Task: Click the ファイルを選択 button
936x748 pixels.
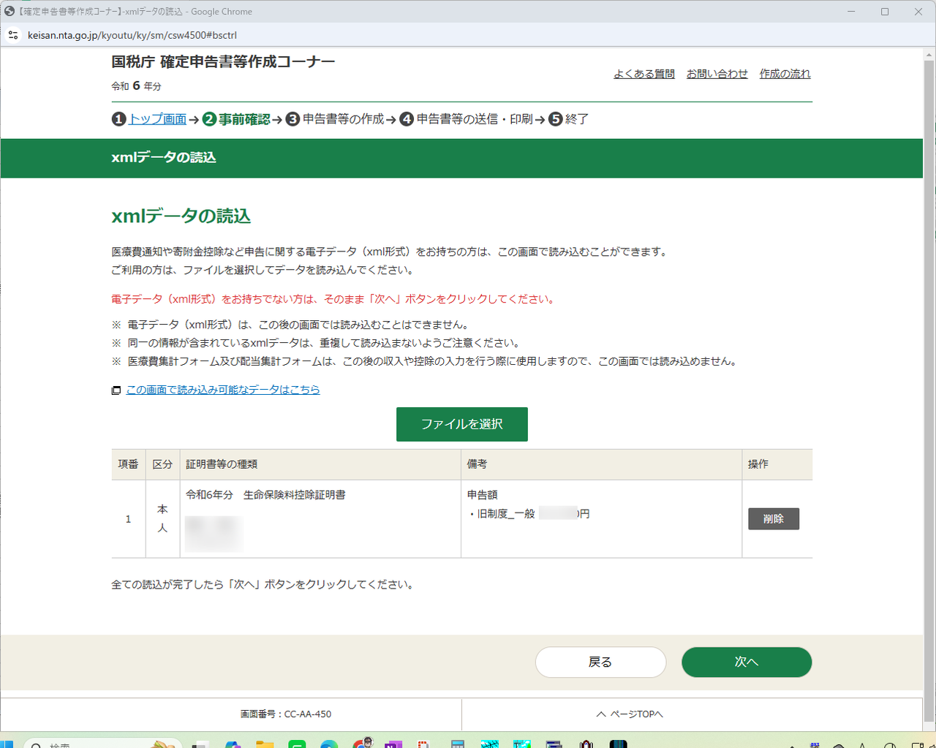Action: click(462, 424)
